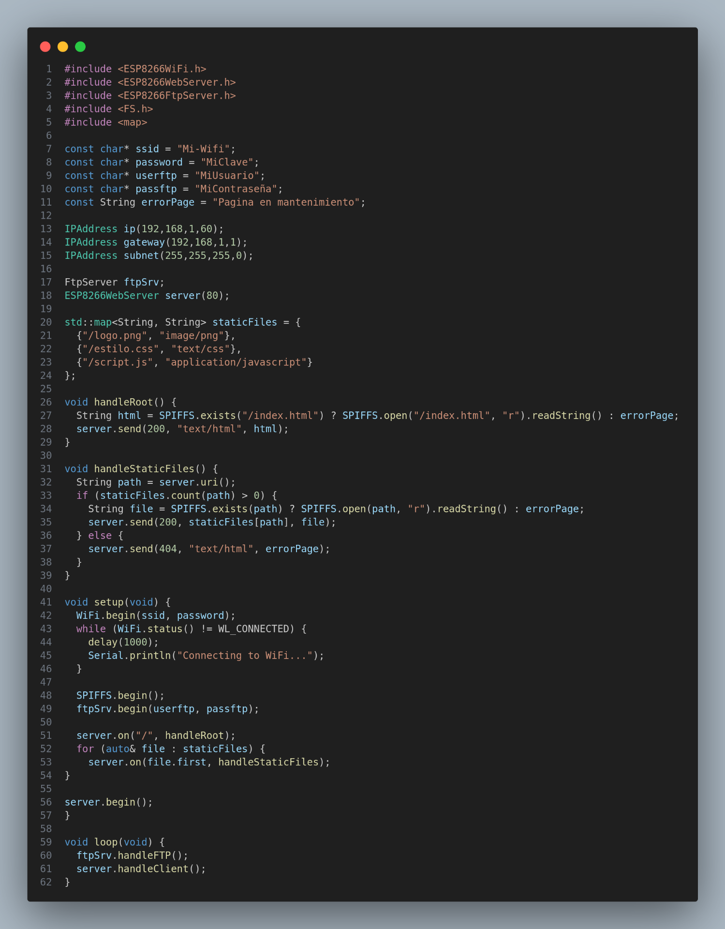Click 'FtpServer ftpSrv;' on line 17

coord(115,282)
